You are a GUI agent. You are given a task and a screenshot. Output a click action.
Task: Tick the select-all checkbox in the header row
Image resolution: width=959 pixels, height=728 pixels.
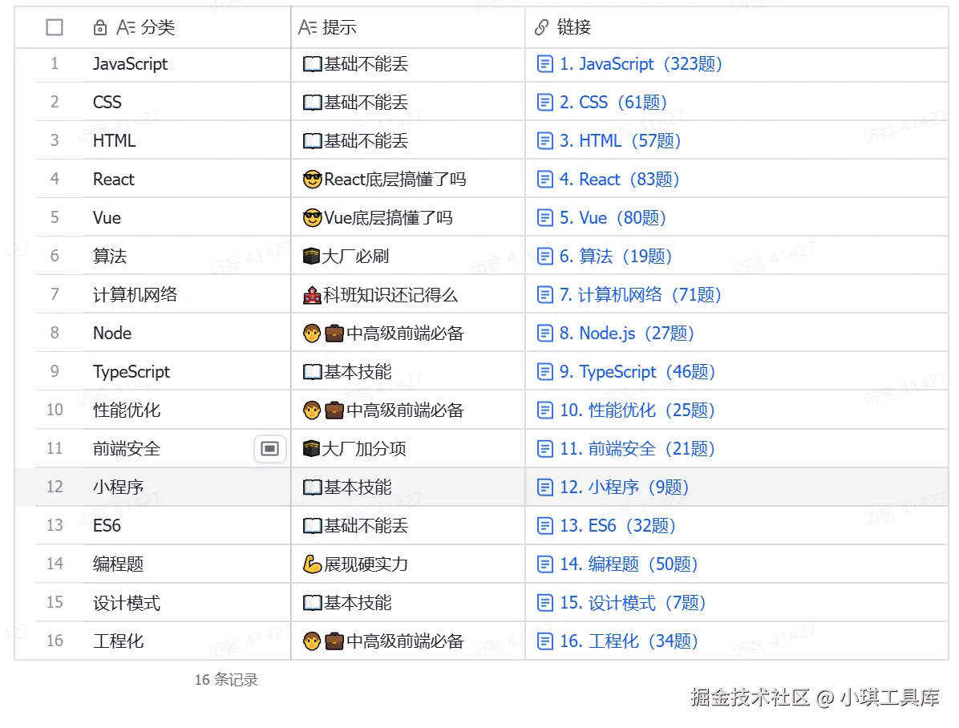click(55, 27)
